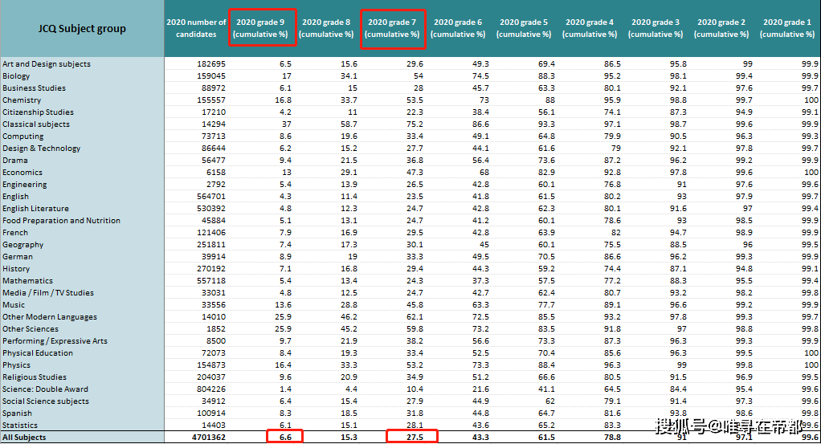
Task: Select Biology grade 6 cell 74.5
Action: click(480, 76)
